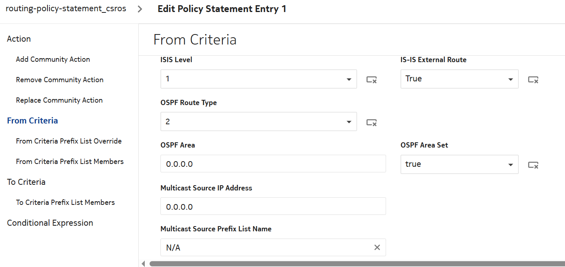The image size is (565, 267).
Task: Return to routing-policy-statement_csros breadcrumb
Action: coord(66,9)
